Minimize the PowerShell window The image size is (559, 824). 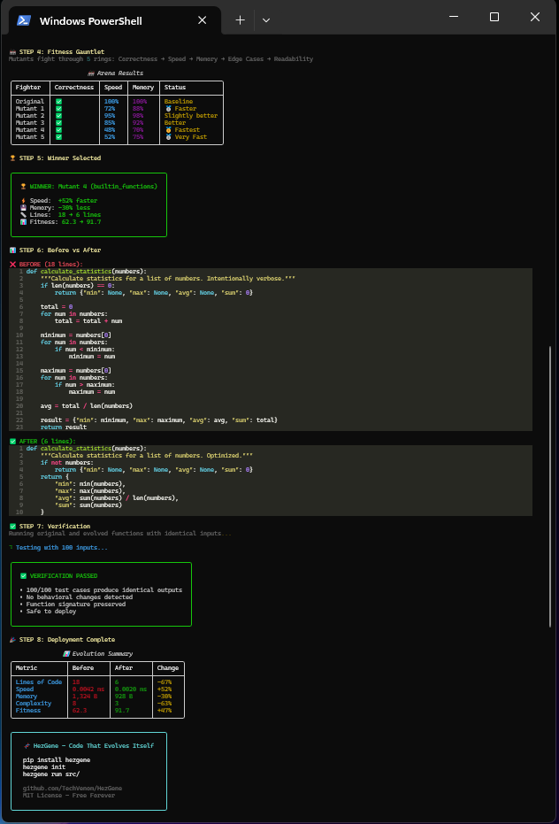pos(455,17)
